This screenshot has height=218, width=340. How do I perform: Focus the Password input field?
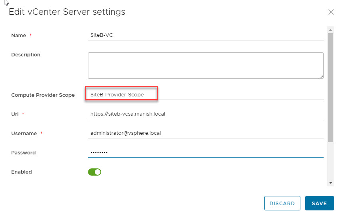click(x=206, y=152)
